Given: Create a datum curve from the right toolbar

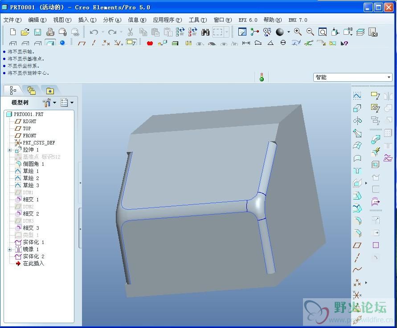Looking at the screenshot, I should click(x=357, y=270).
